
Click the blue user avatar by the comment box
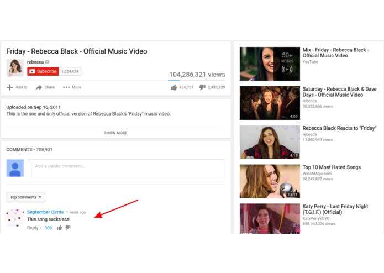(x=15, y=168)
